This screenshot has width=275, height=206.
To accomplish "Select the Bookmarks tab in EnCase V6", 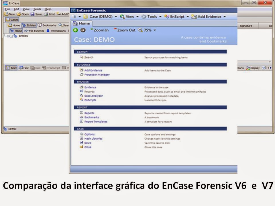I will pyautogui.click(x=47, y=25).
